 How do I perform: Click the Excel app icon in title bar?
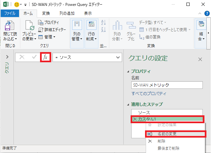point(6,5)
